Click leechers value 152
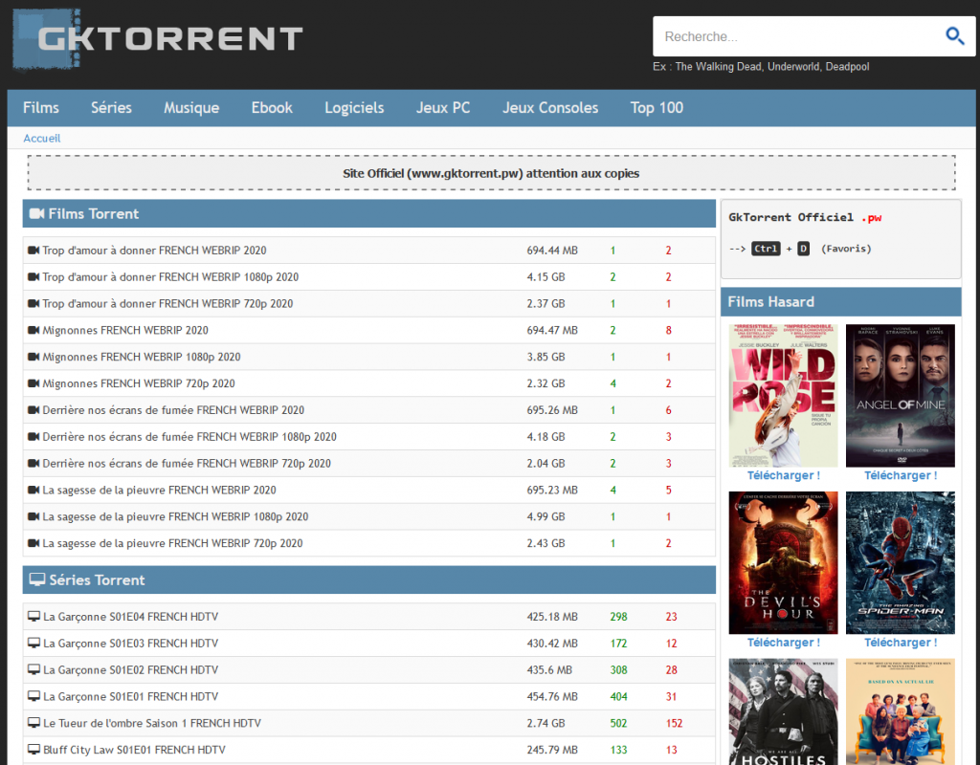 (x=674, y=723)
